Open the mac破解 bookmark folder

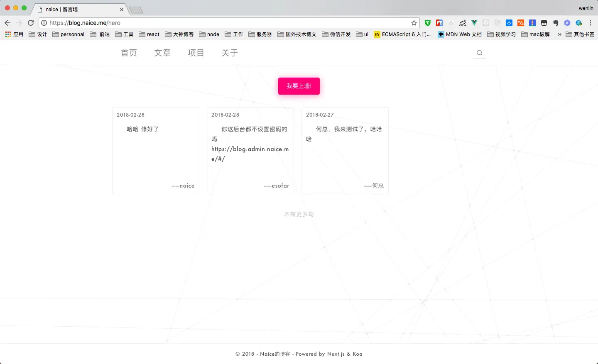[536, 34]
